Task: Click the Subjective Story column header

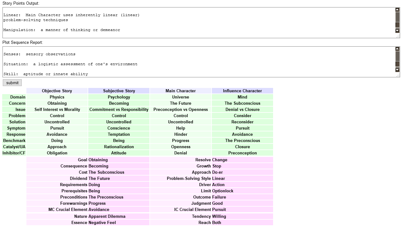Action: pyautogui.click(x=119, y=91)
